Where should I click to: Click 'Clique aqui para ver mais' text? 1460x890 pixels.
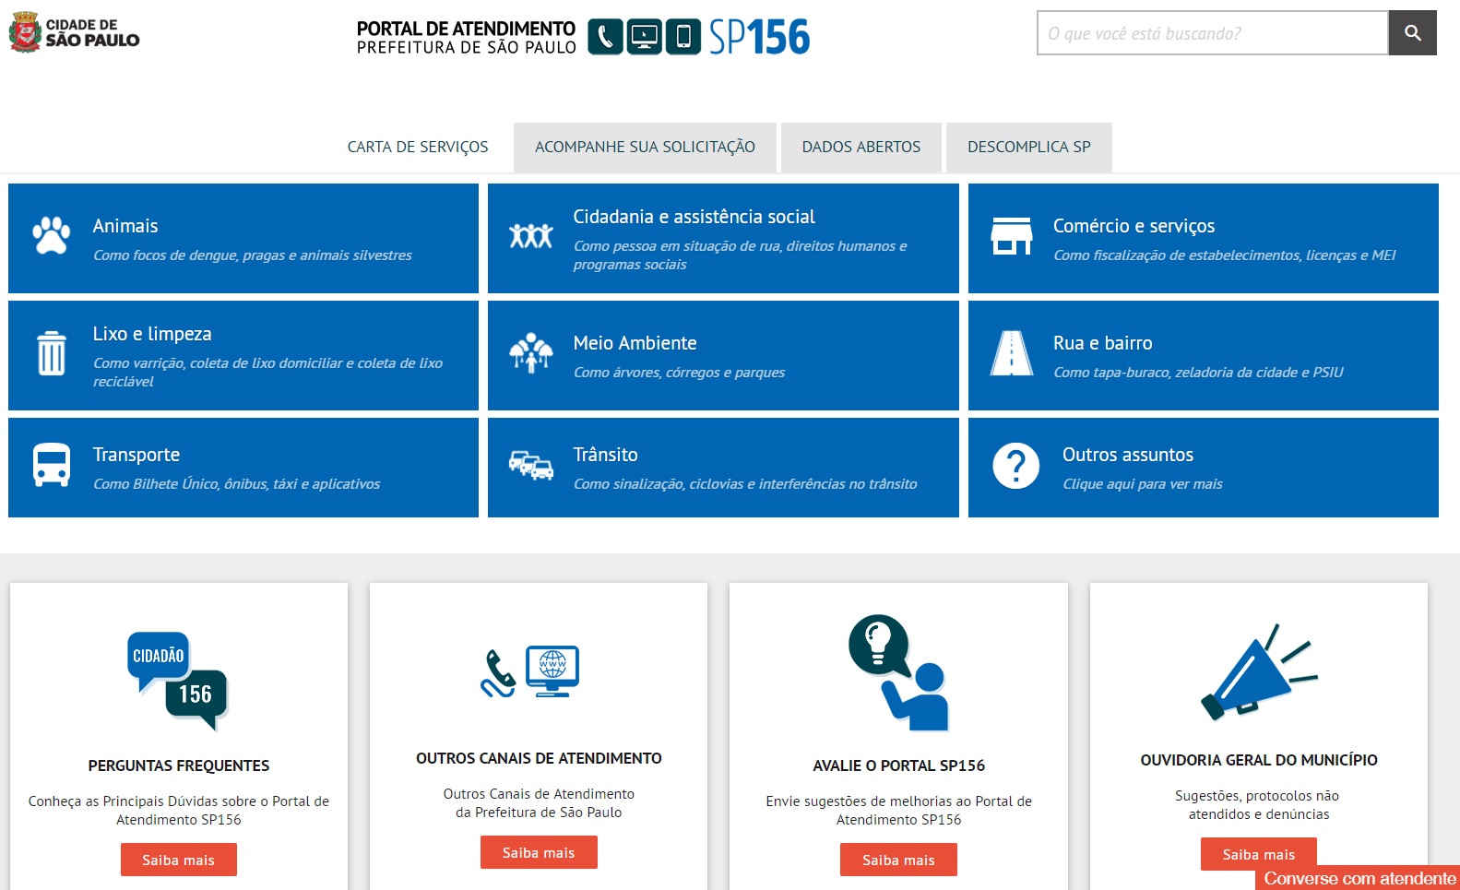coord(1143,484)
